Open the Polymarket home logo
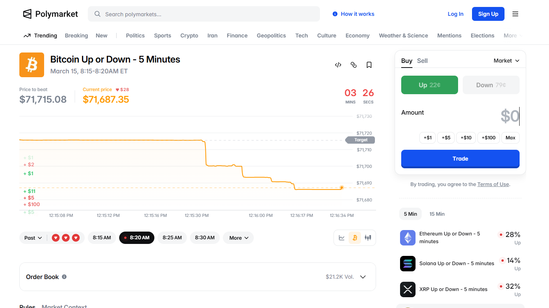The width and height of the screenshot is (549, 308). point(50,14)
